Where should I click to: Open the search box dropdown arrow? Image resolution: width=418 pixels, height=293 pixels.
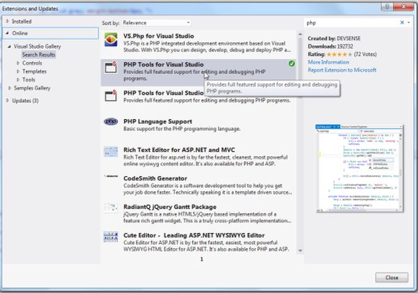[409, 23]
